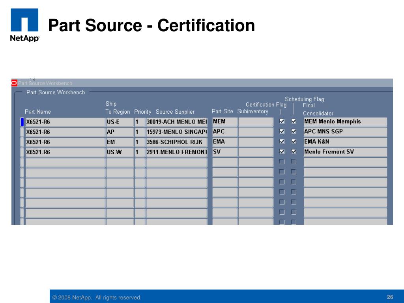Click the US-W Ship To Region field
Viewport: 404px width, 303px height.
pos(120,152)
